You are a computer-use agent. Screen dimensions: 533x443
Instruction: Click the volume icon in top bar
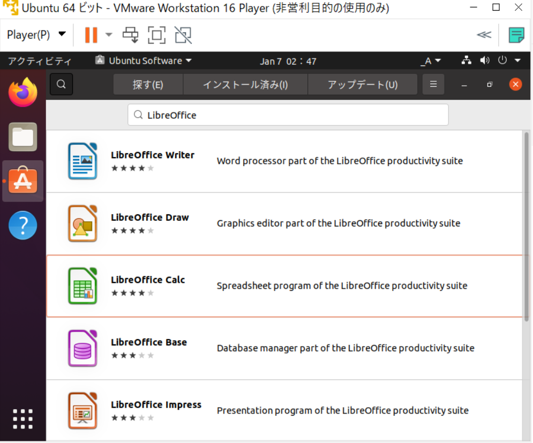coord(485,61)
